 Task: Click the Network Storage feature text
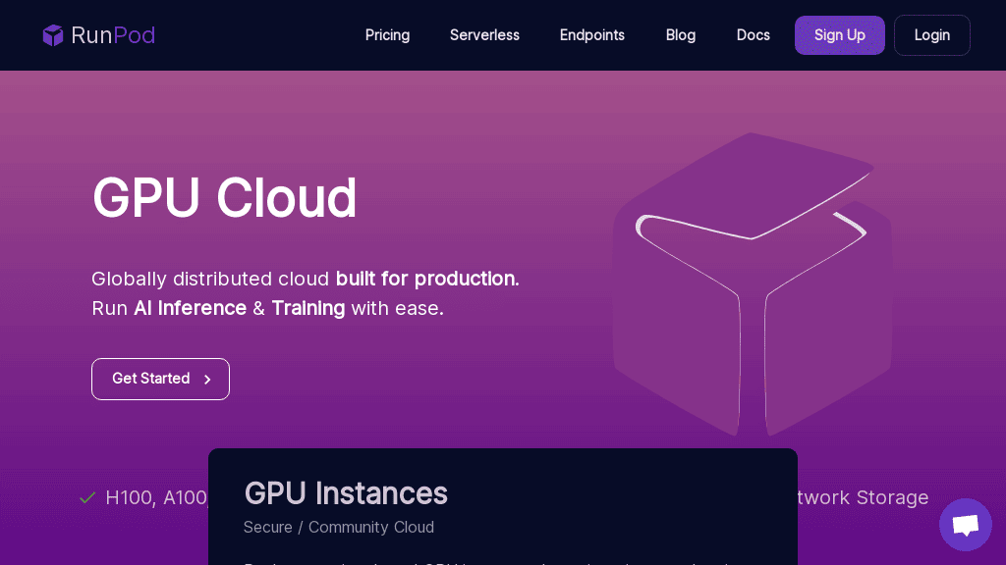862,497
